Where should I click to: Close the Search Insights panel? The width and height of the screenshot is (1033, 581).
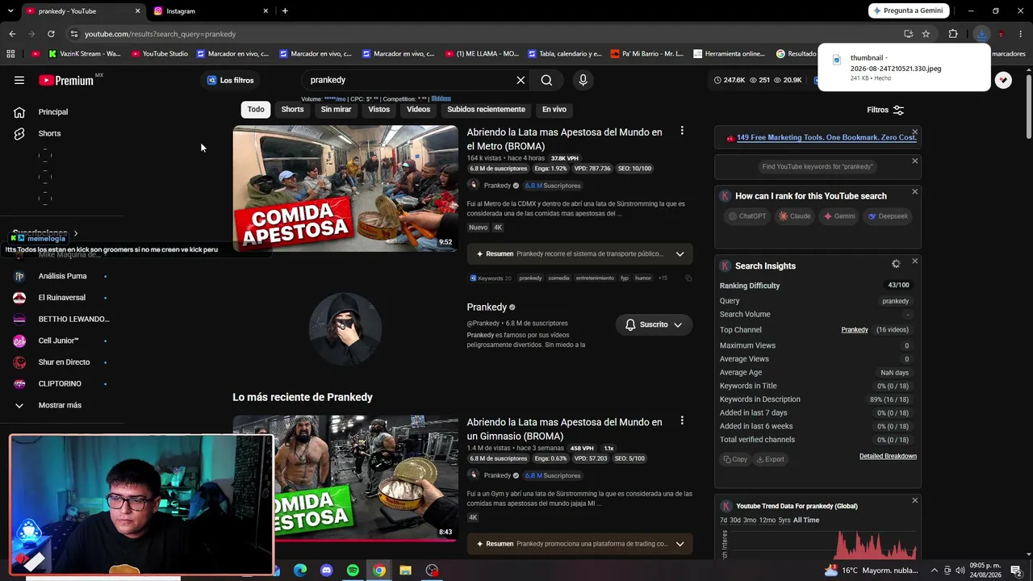coord(914,261)
